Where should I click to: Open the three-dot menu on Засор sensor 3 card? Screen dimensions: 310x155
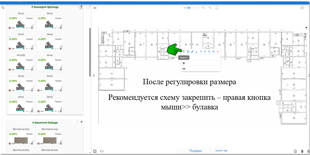point(30,49)
